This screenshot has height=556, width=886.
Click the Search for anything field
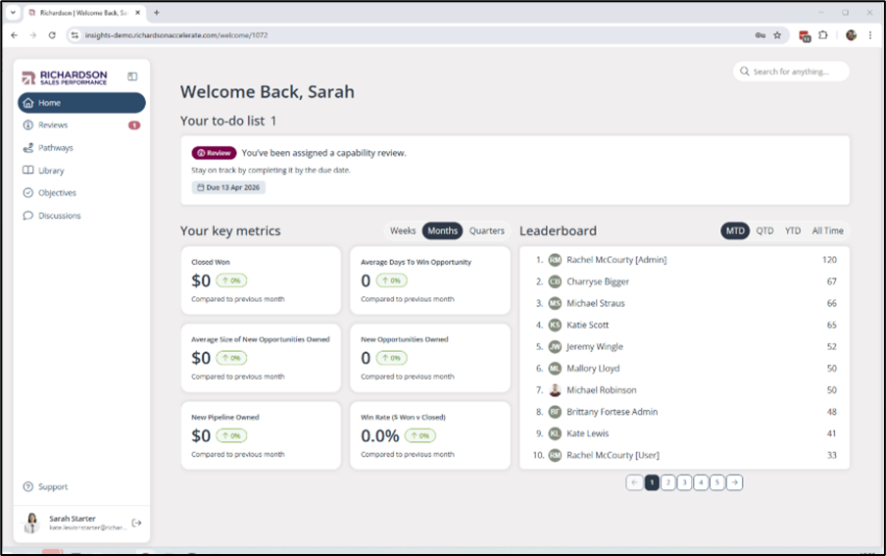[791, 72]
